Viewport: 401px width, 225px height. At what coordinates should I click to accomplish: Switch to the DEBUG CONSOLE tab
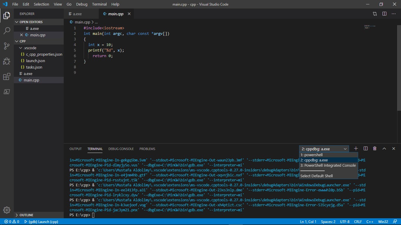[121, 149]
